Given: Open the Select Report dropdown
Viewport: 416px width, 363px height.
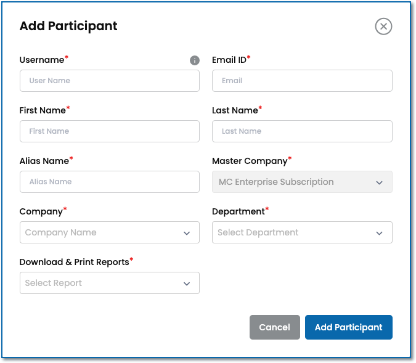Looking at the screenshot, I should tap(110, 283).
